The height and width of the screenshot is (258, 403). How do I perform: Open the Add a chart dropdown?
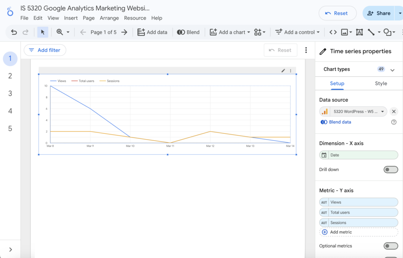[230, 32]
